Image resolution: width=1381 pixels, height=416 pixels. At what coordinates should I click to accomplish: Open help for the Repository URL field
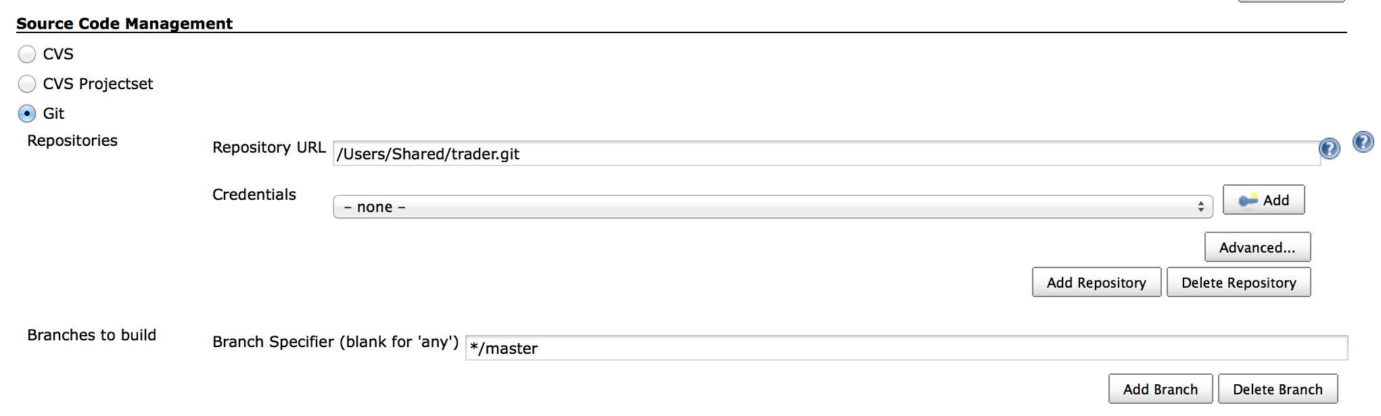(x=1329, y=149)
